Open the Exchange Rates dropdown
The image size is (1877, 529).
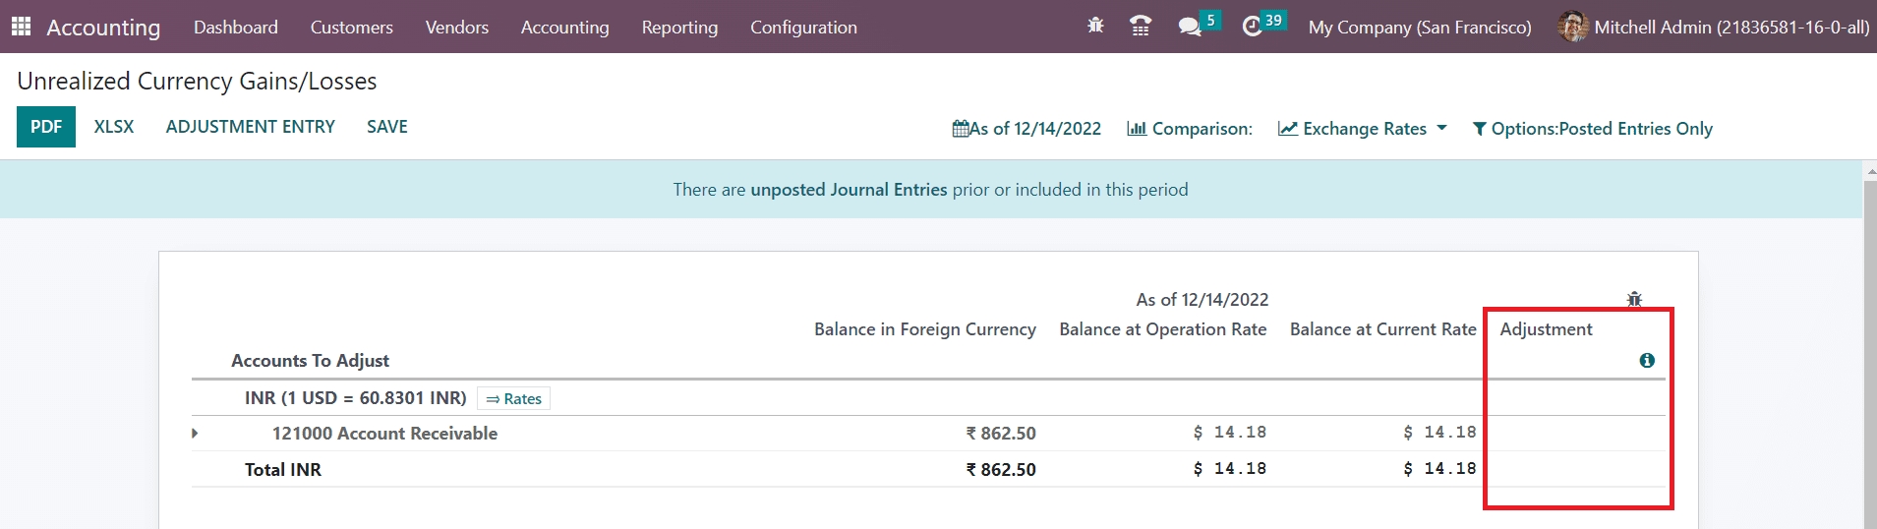coord(1363,129)
